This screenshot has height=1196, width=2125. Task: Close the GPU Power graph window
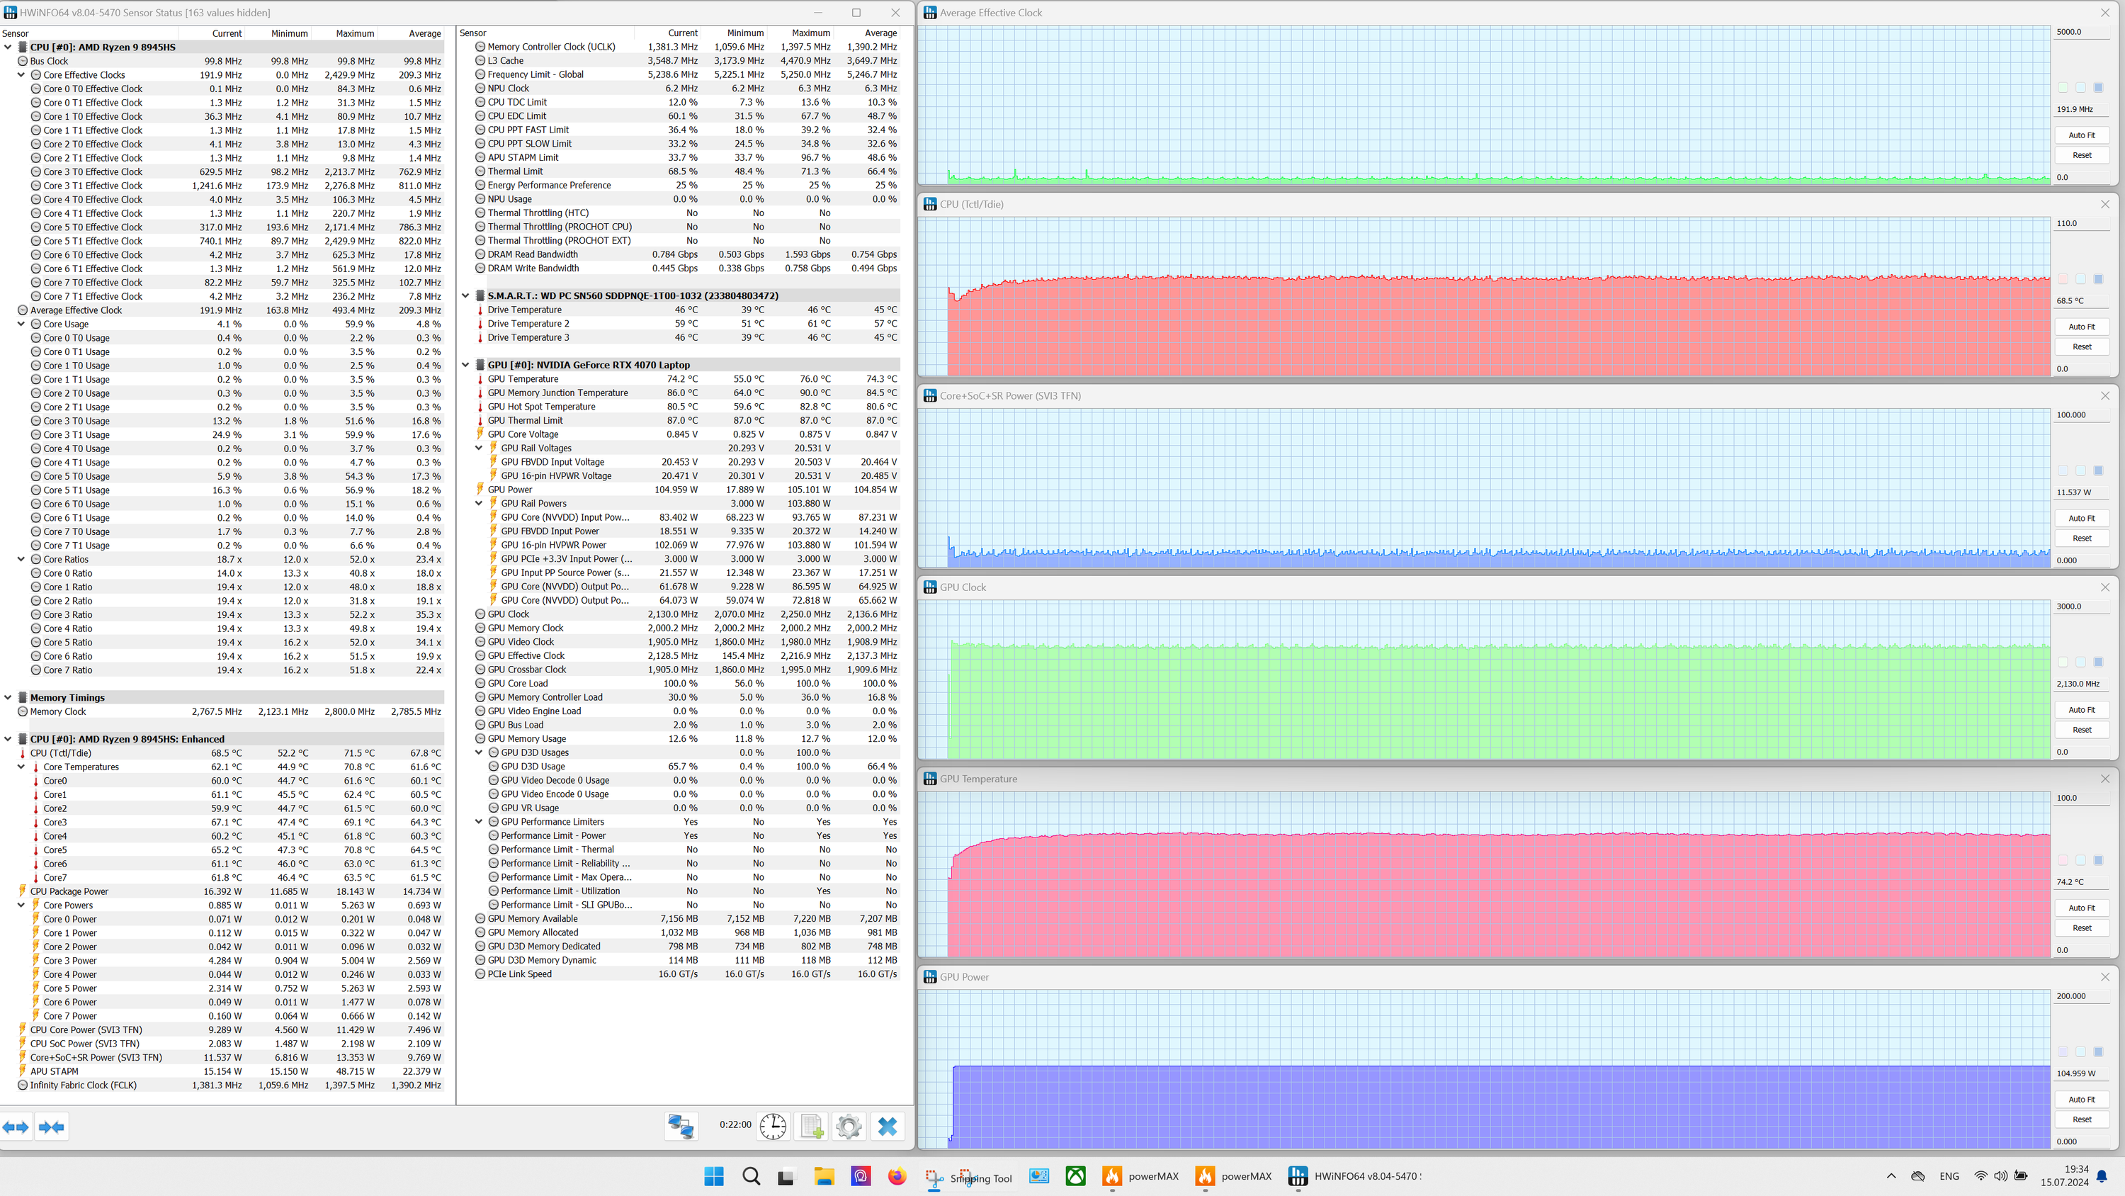(2104, 976)
